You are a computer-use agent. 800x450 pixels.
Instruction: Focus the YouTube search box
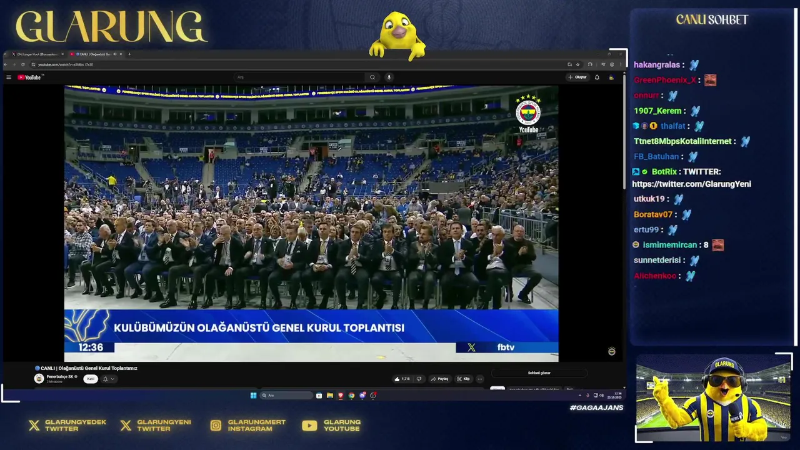click(x=299, y=77)
